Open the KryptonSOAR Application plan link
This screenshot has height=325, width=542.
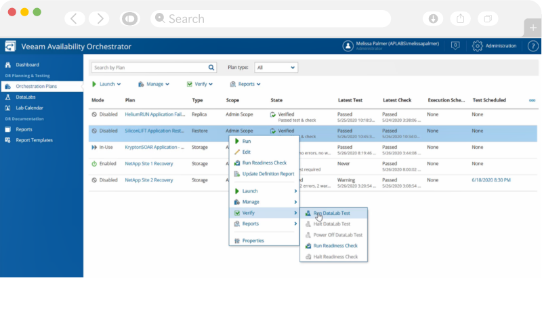coord(154,147)
